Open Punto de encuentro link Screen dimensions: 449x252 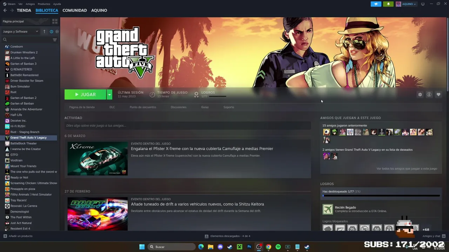click(143, 107)
